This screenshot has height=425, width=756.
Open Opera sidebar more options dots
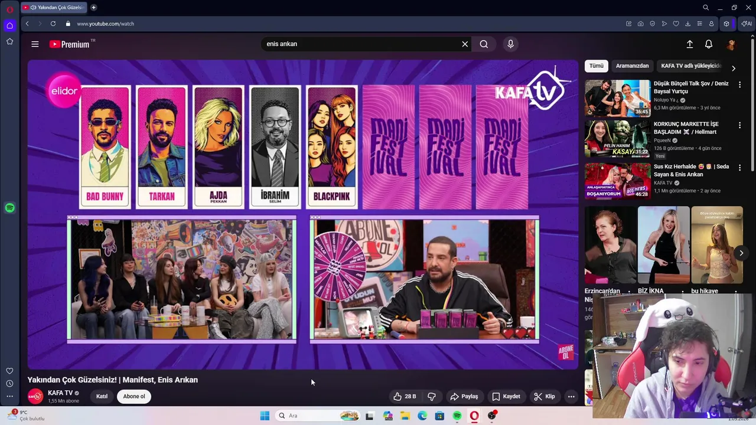click(9, 397)
